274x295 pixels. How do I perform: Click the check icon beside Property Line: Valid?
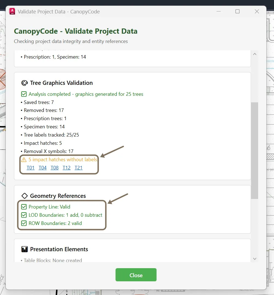pyautogui.click(x=24, y=207)
